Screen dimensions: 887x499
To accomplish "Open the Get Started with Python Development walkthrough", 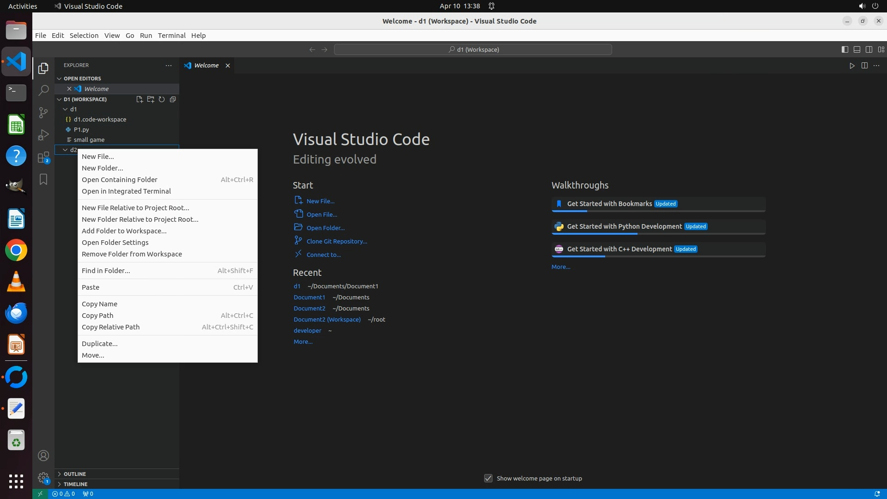I will click(624, 226).
